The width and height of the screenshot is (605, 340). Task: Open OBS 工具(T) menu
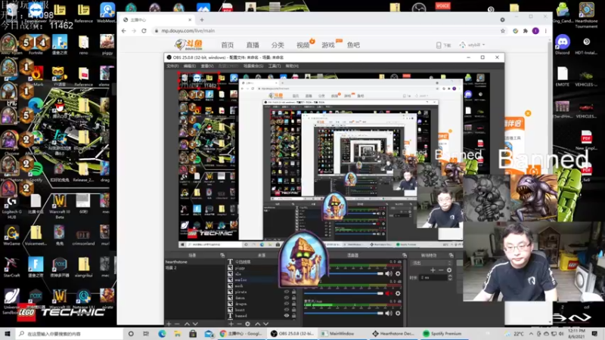coord(275,66)
